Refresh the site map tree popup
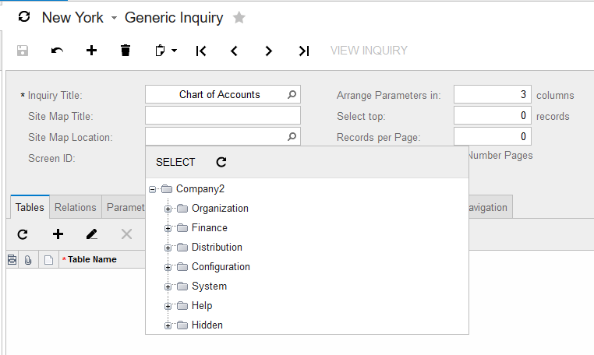 click(221, 162)
